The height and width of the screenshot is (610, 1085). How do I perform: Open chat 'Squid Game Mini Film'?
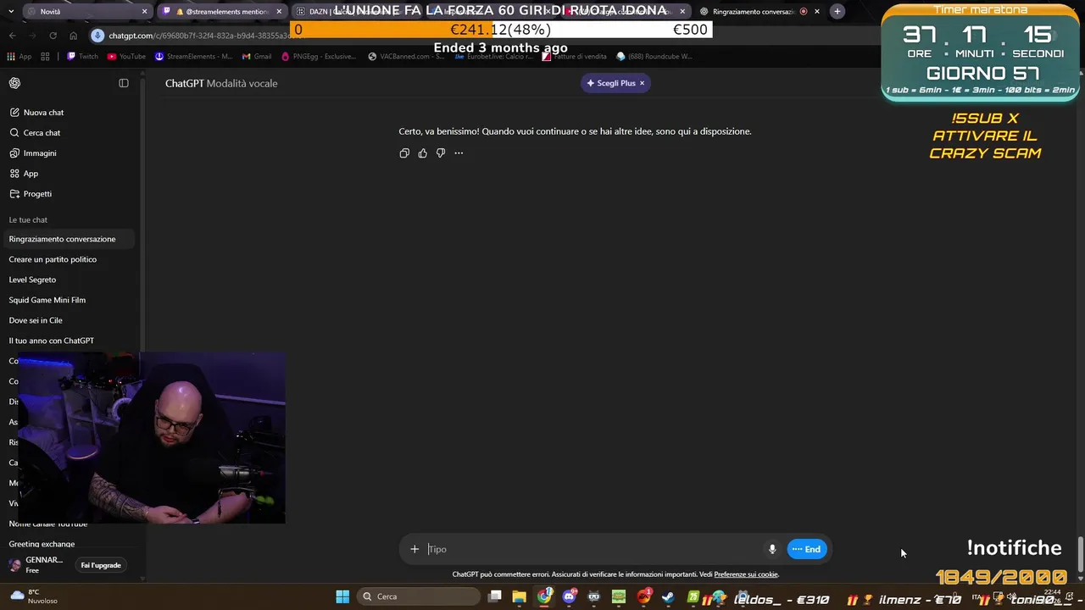pyautogui.click(x=70, y=300)
